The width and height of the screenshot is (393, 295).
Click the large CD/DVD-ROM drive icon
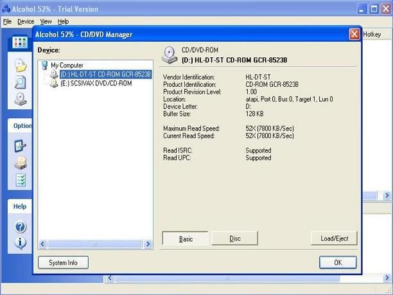tap(170, 55)
